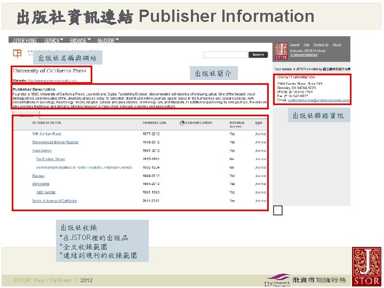
Task: Click the CONTACT INFORMATION heading
Action: [296, 77]
